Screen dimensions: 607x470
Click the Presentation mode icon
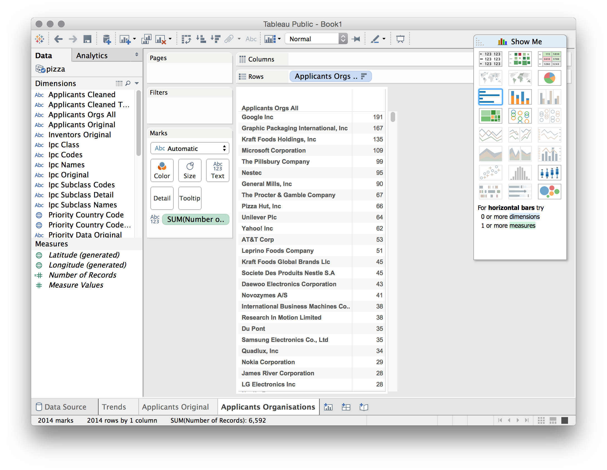[400, 39]
